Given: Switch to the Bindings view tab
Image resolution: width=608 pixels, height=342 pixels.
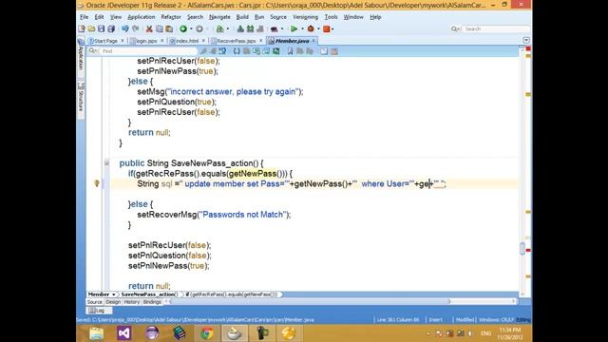Looking at the screenshot, I should coord(152,302).
